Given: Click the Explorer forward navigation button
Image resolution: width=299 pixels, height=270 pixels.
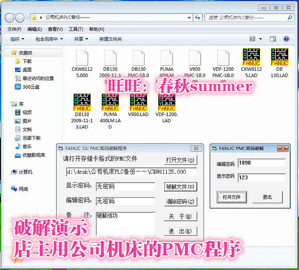Looking at the screenshot, I should (20, 18).
